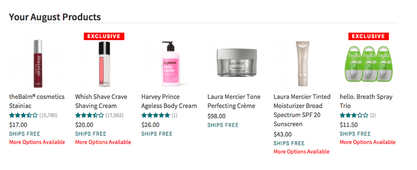Click the hello. Breath Spray Trio image
The image size is (417, 170).
coord(367,63)
